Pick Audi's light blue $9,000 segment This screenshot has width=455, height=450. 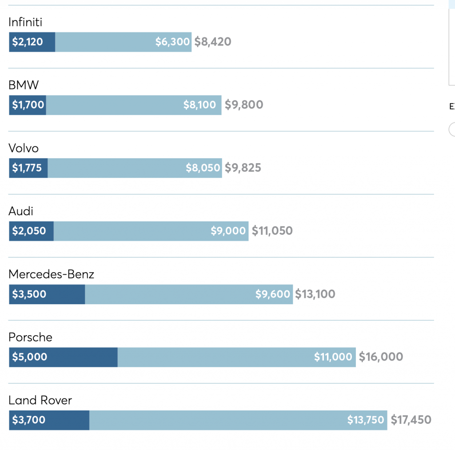click(151, 231)
